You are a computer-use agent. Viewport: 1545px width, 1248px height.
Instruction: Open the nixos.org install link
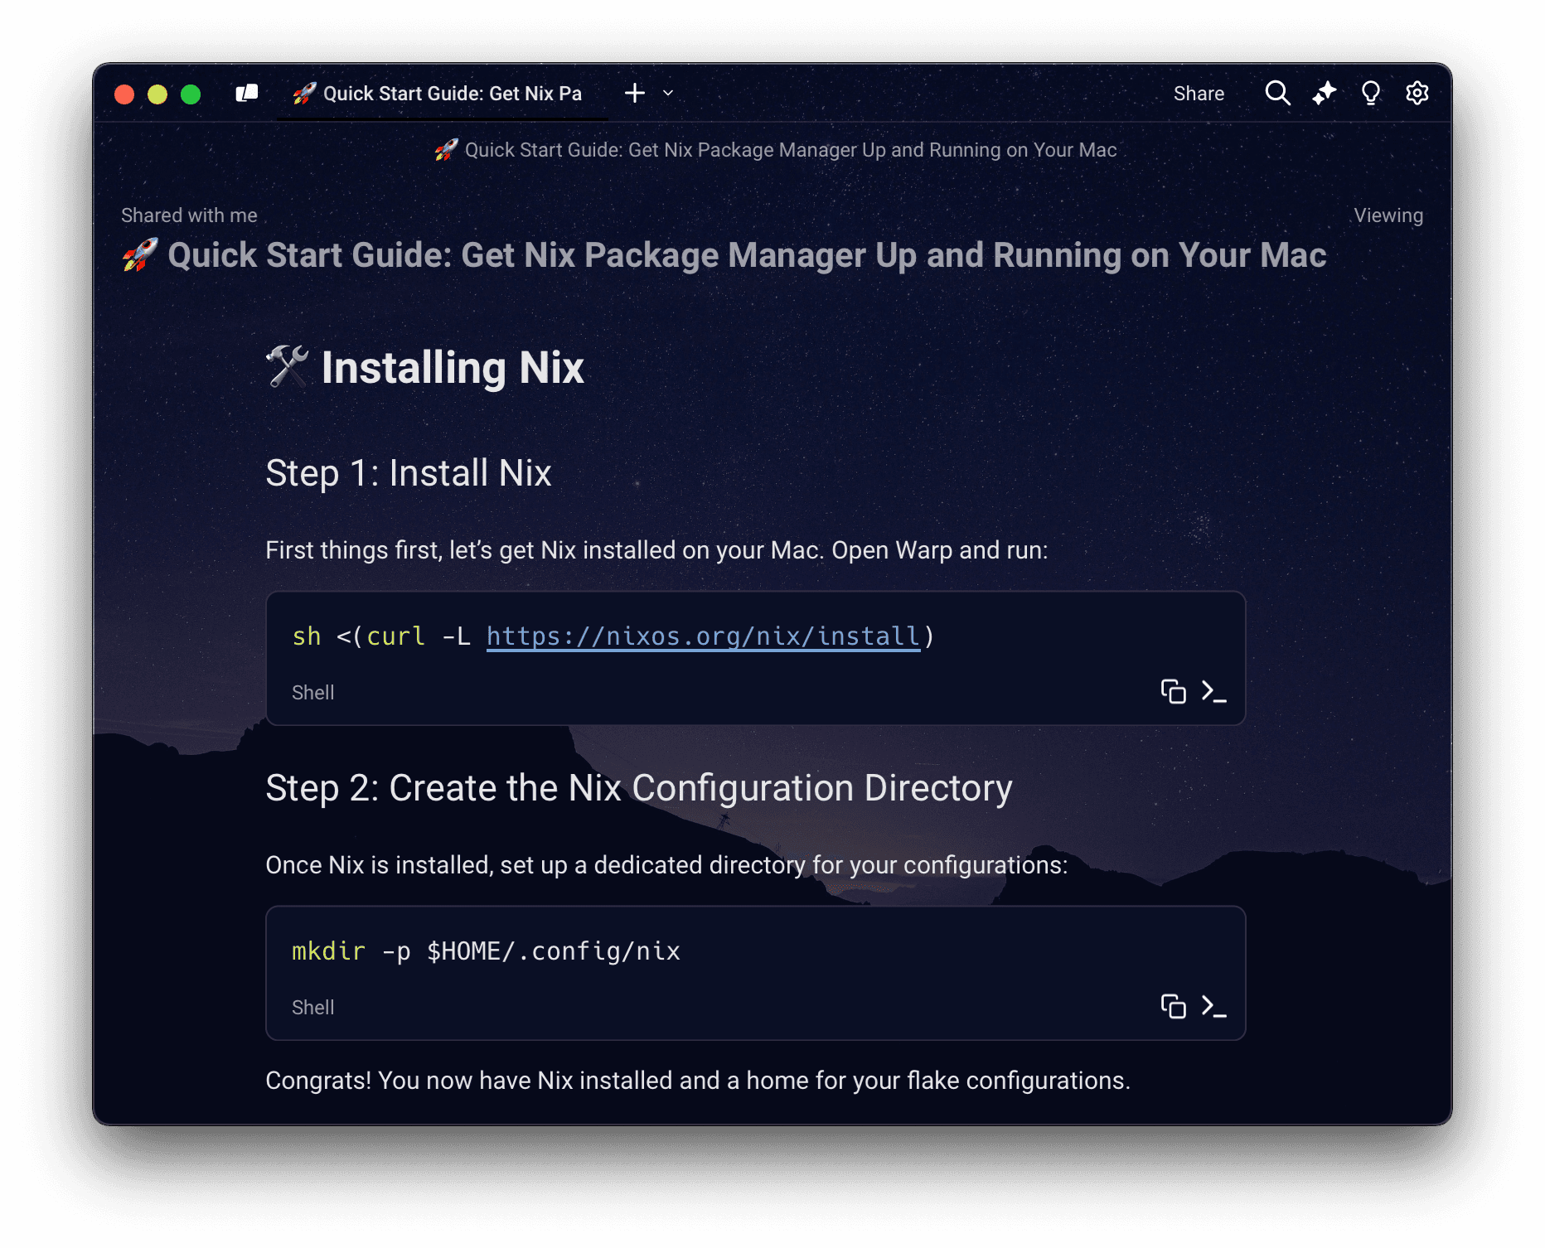click(x=703, y=636)
